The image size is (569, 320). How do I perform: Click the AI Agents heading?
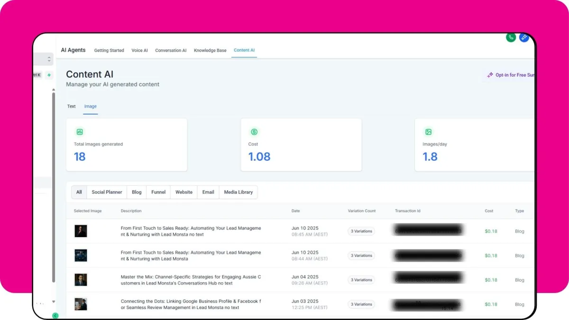point(73,50)
